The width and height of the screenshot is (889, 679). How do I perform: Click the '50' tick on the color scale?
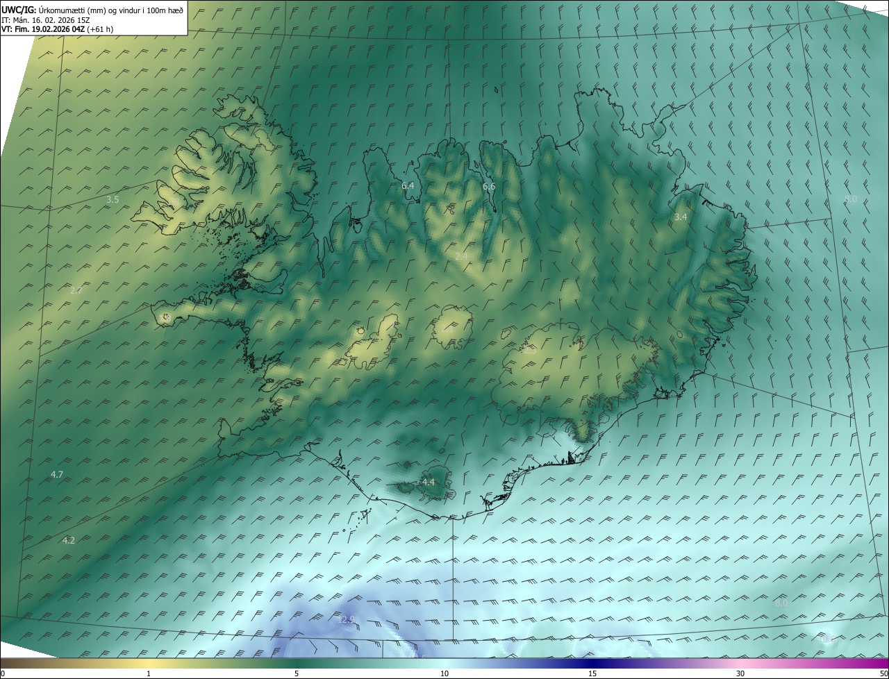tap(883, 674)
